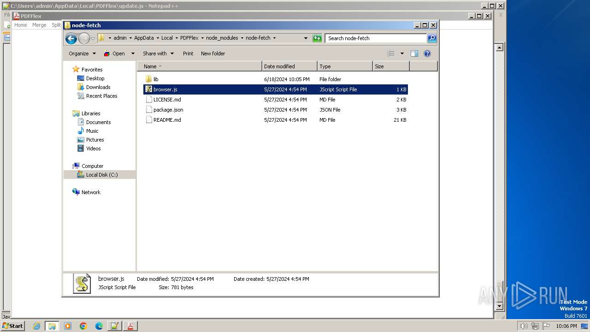Click the PDFFlex breadcrumb segment

point(189,38)
